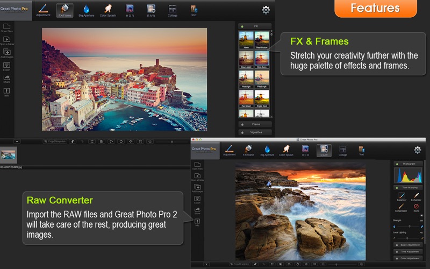The height and width of the screenshot is (269, 430).
Task: Click the Adjustment icon in the RAW window
Action: (230, 150)
